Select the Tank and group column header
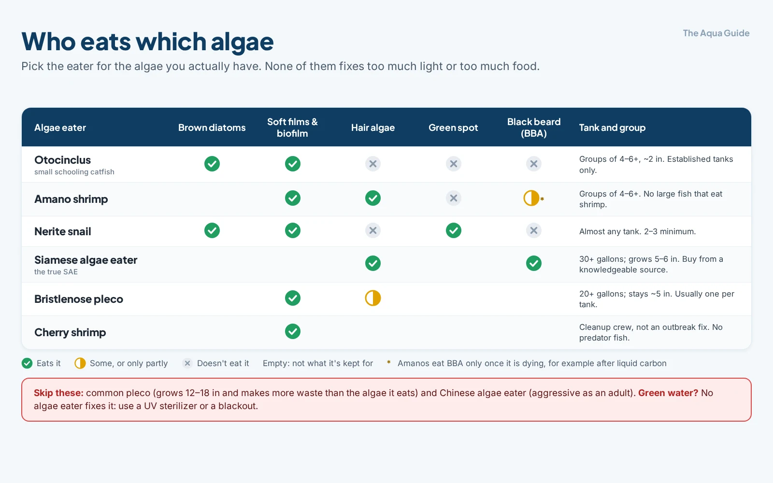The image size is (773, 483). (612, 128)
